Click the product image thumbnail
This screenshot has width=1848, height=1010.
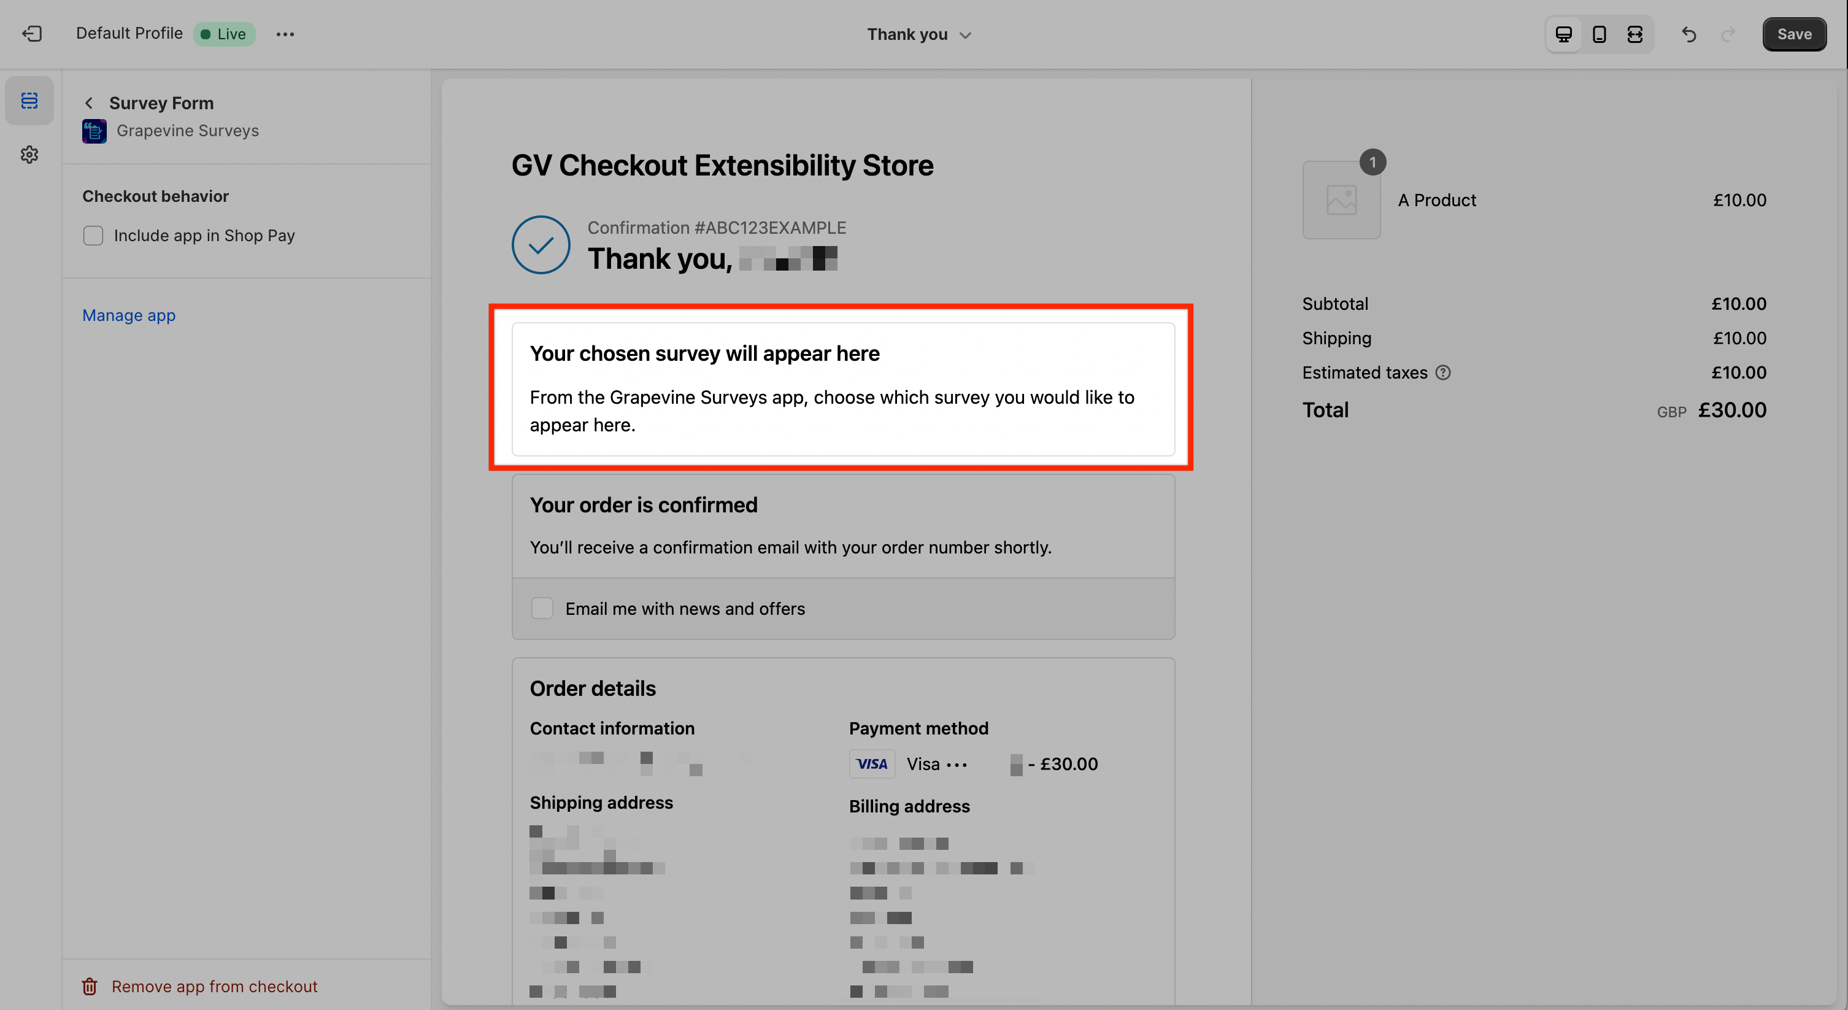(x=1341, y=200)
